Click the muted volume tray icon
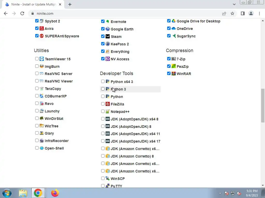The height and width of the screenshot is (198, 265). tap(239, 193)
